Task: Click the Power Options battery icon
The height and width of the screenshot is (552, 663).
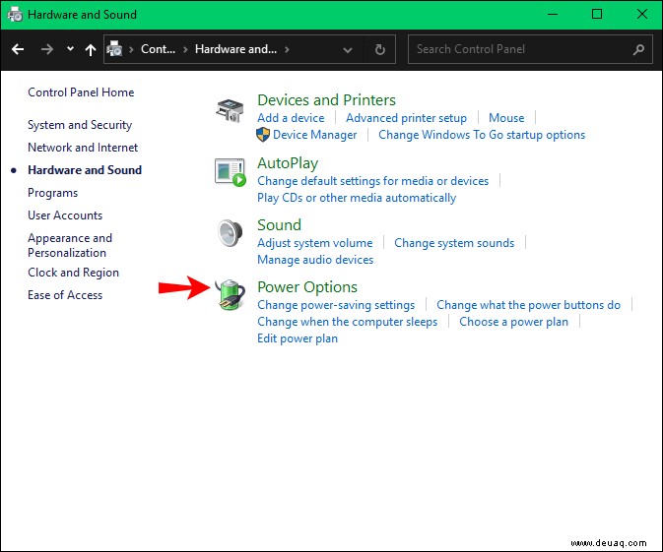Action: [x=230, y=295]
